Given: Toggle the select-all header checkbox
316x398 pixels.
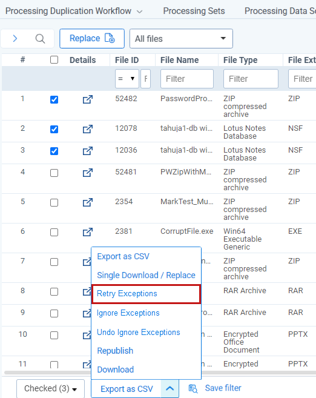Looking at the screenshot, I should [54, 60].
